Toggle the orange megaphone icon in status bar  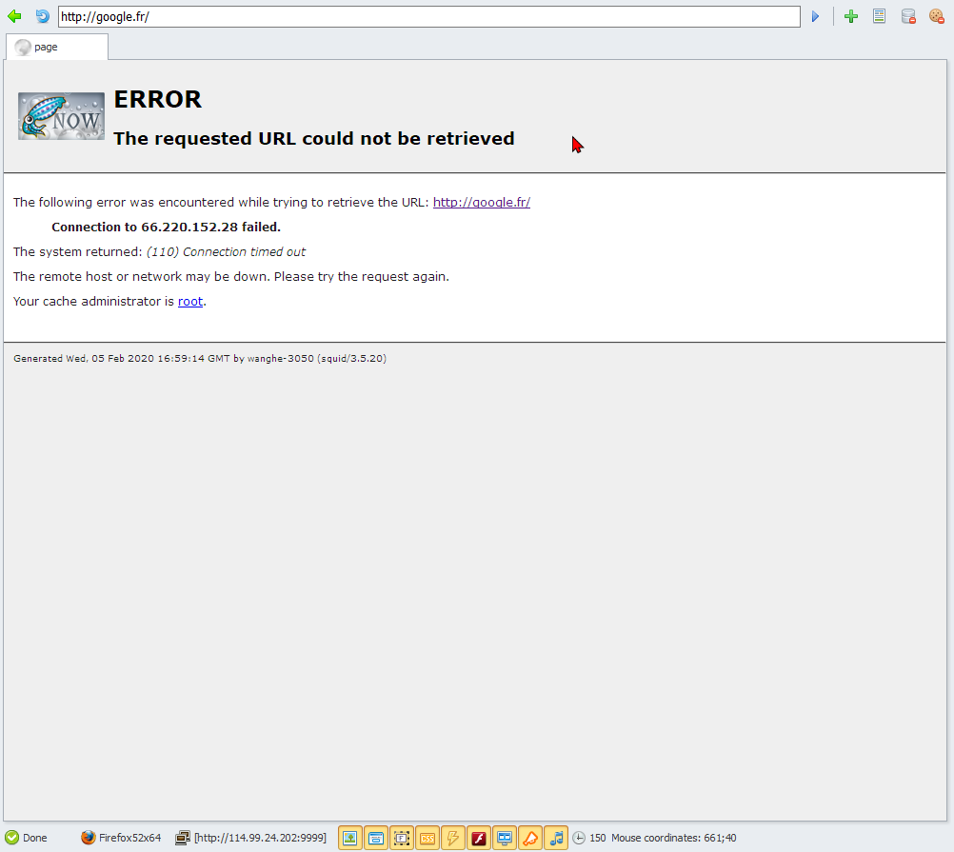coord(530,838)
